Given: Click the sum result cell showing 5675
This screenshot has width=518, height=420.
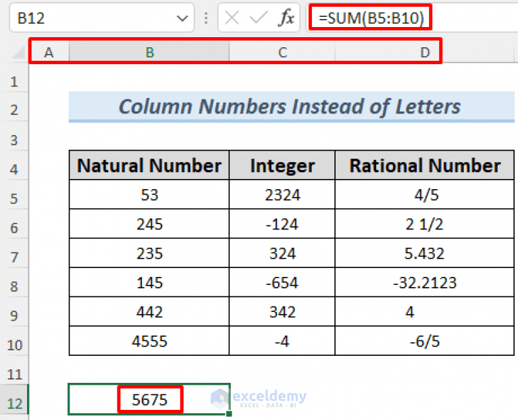Looking at the screenshot, I should pos(149,399).
